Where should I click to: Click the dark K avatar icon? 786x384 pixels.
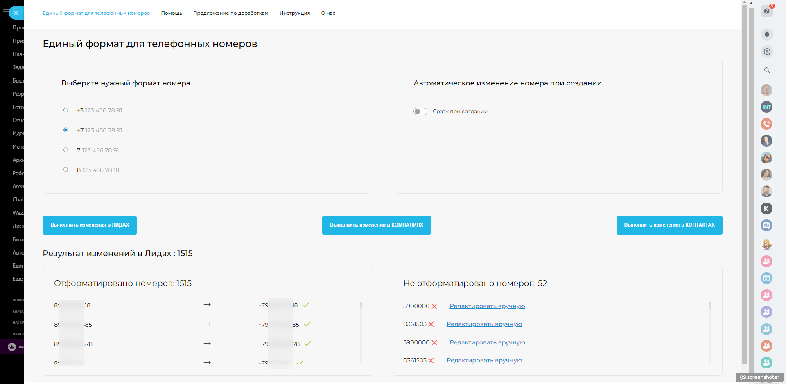click(766, 209)
